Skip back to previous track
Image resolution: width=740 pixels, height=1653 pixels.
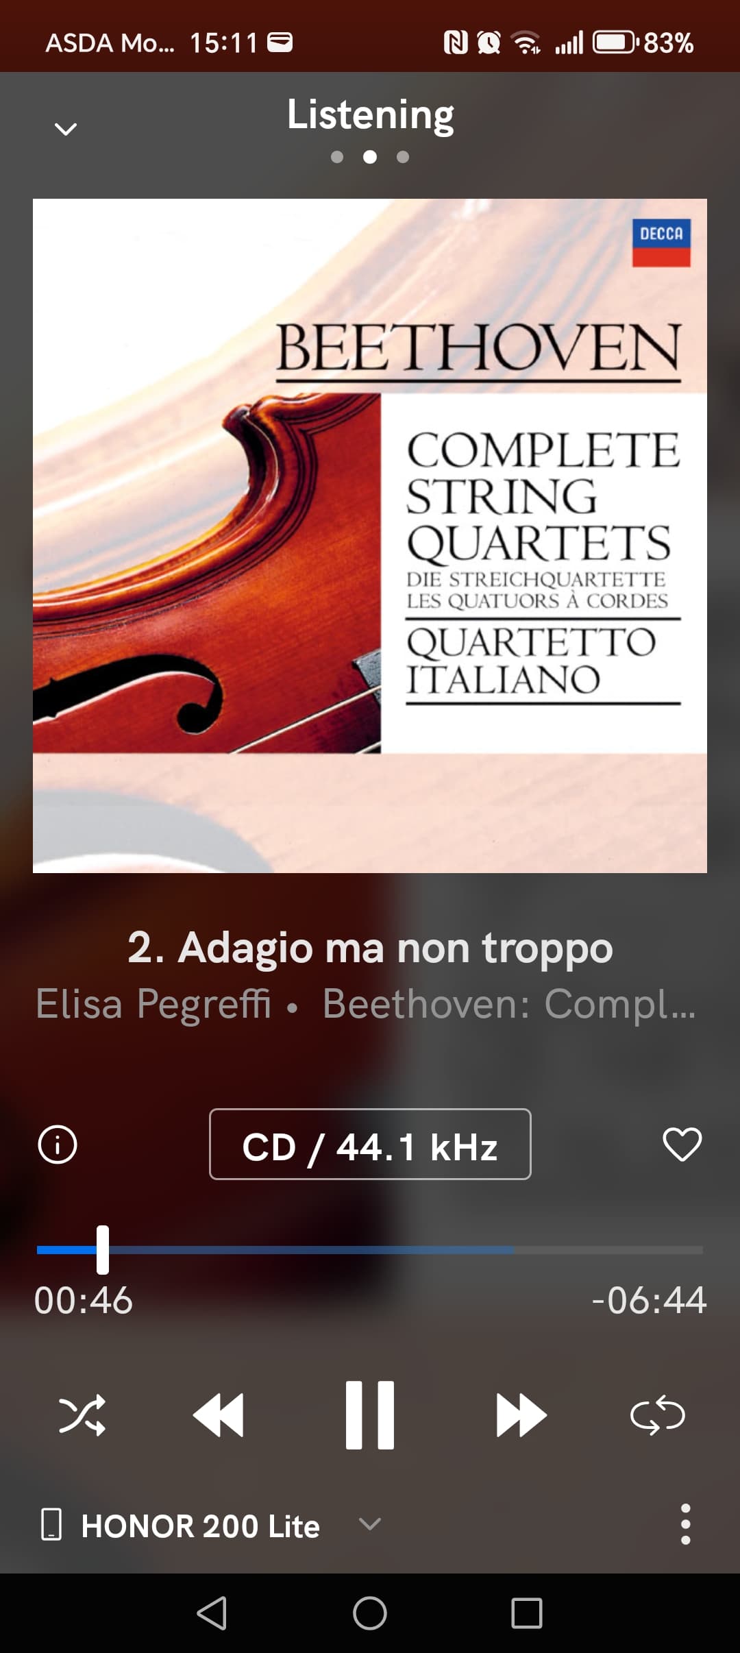pos(219,1415)
